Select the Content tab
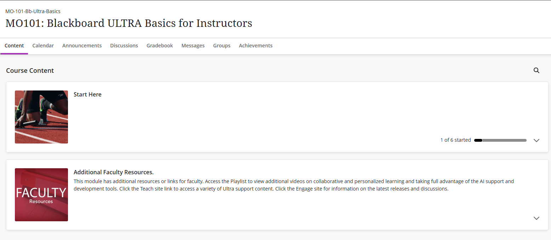The image size is (551, 240). coord(14,46)
